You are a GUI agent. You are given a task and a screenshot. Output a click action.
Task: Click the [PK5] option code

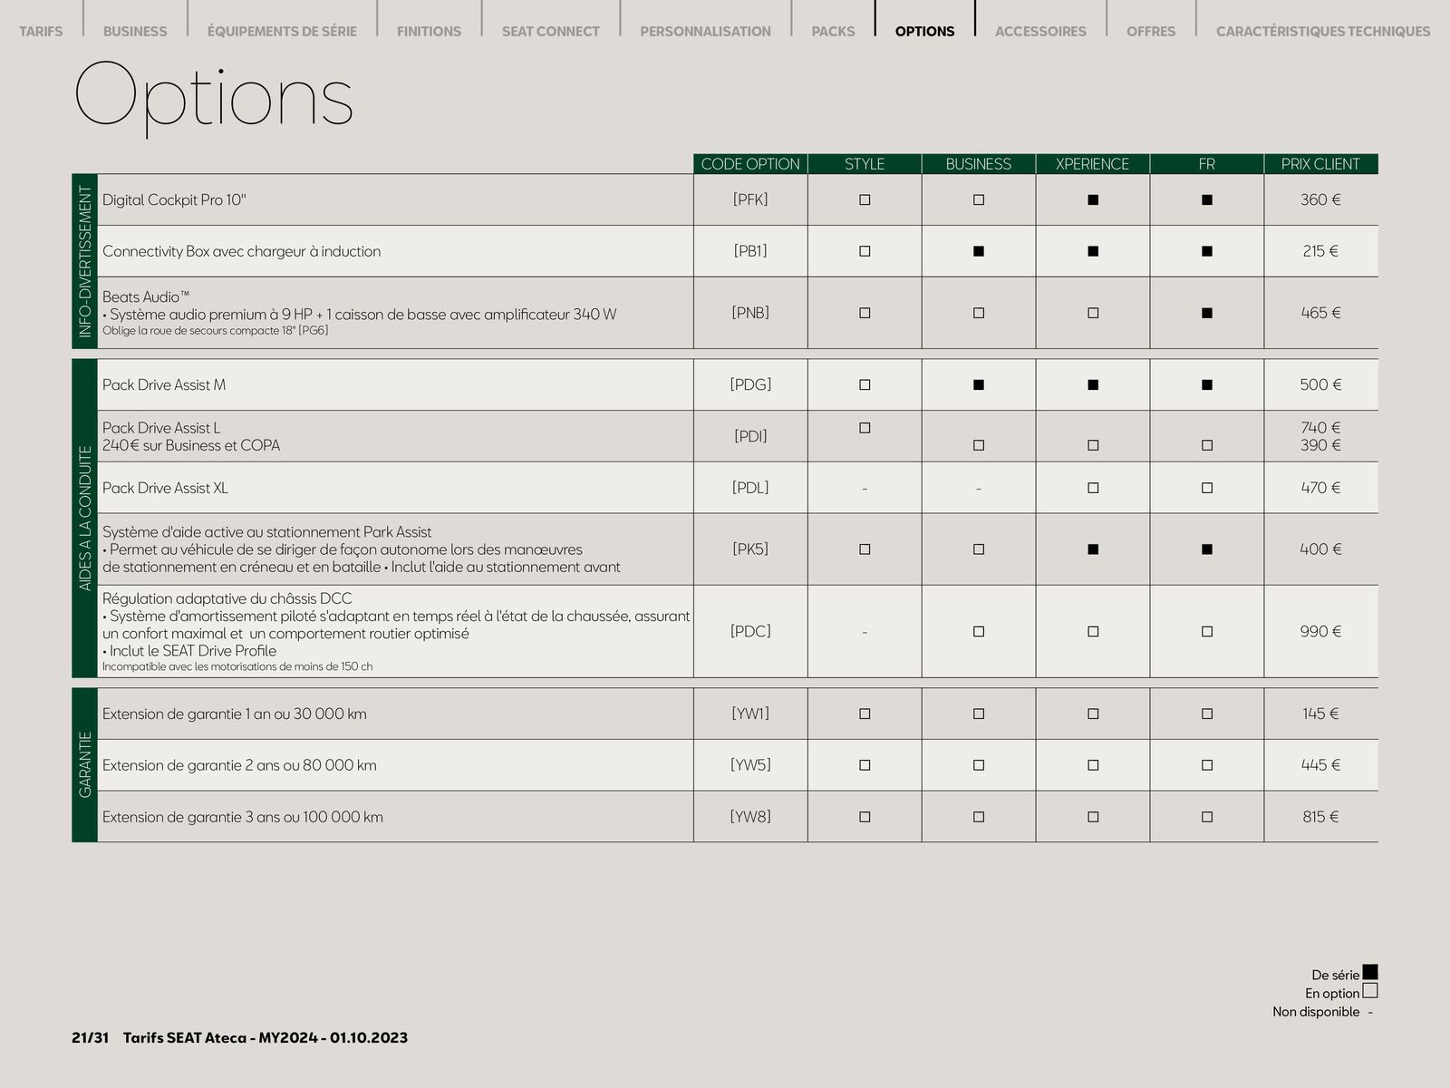[750, 549]
